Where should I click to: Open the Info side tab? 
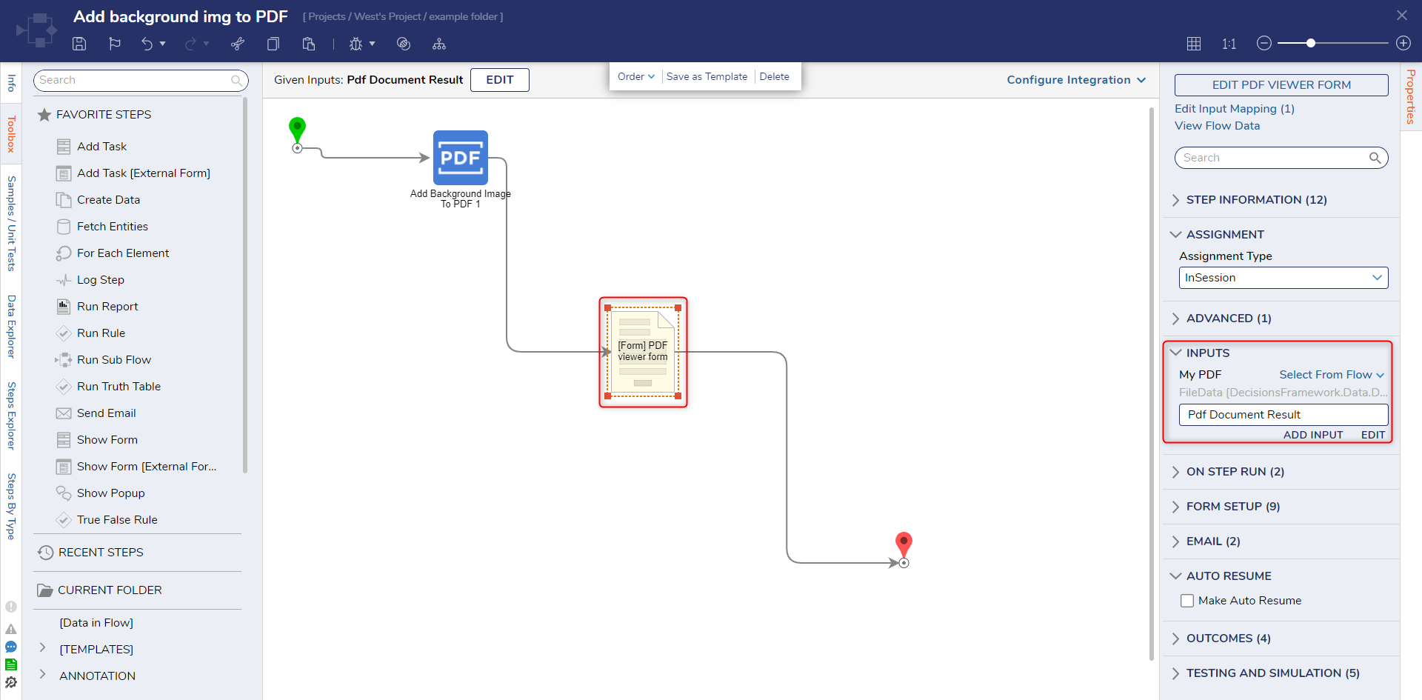pos(11,82)
